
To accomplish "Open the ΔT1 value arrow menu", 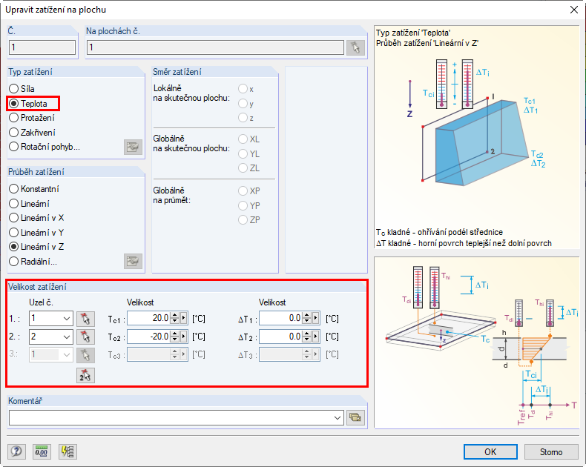I will coord(316,318).
